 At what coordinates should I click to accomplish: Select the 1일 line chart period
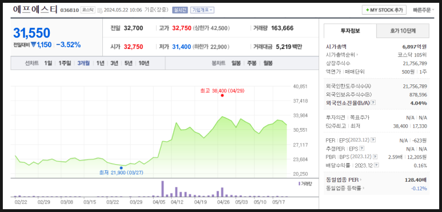click(x=48, y=63)
